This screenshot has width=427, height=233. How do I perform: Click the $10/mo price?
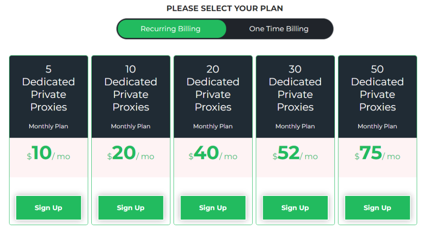pyautogui.click(x=48, y=154)
